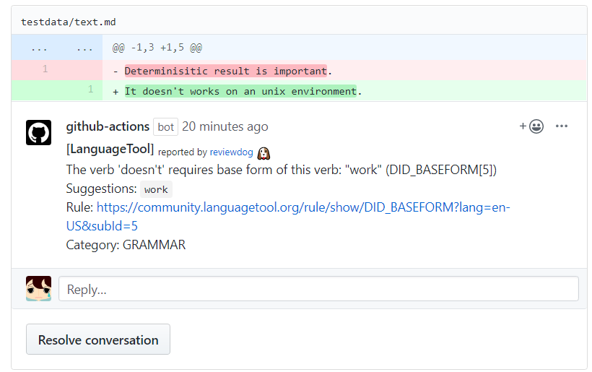
Task: Open the LanguageTool DID_BASEFORM rule URL
Action: [288, 217]
